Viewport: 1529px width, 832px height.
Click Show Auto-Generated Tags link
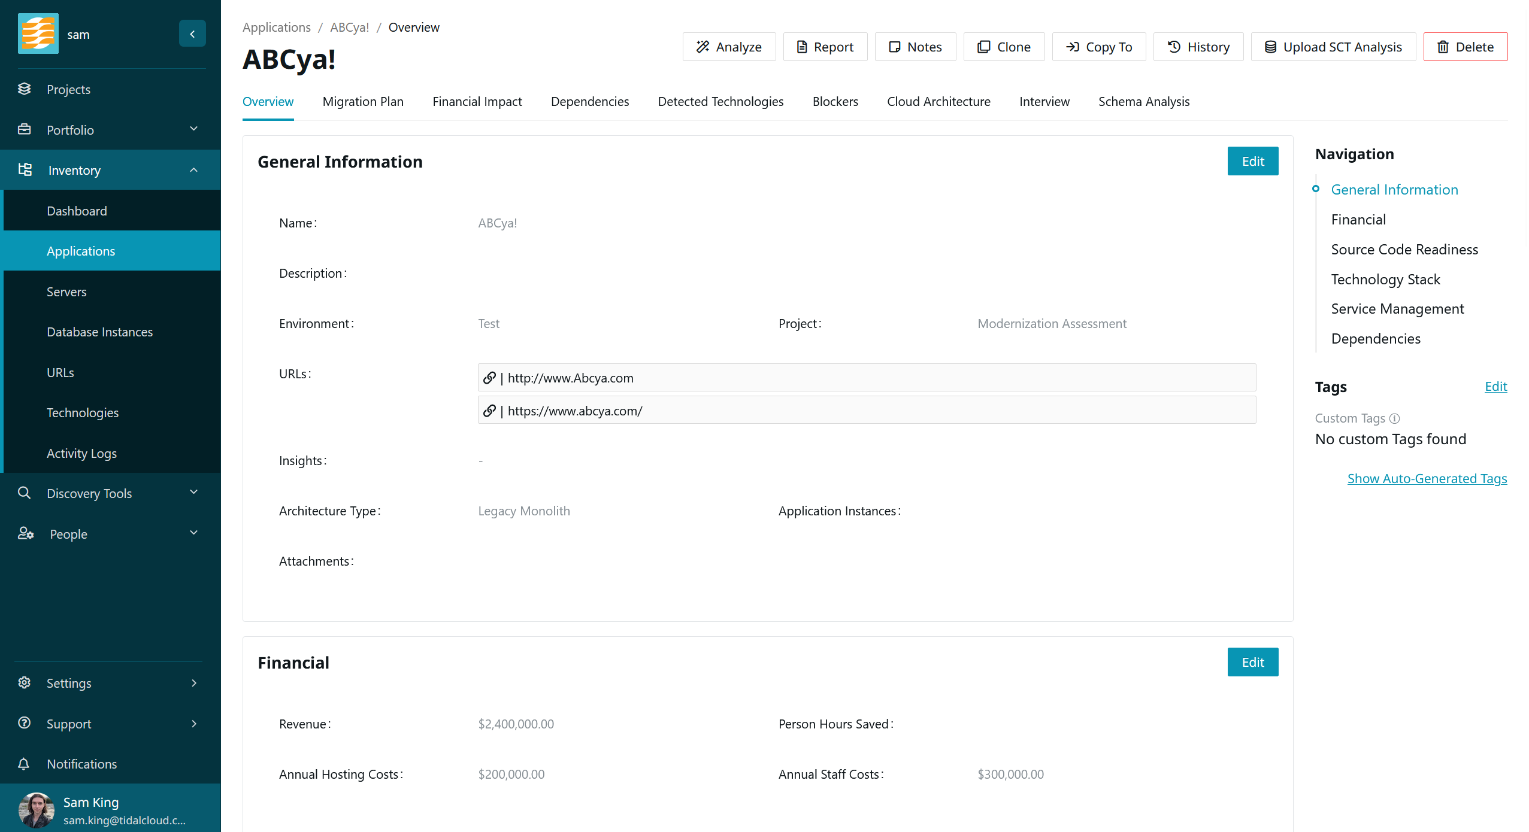coord(1427,478)
